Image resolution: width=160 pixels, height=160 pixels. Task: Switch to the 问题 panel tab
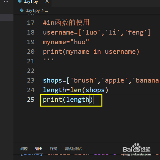pyautogui.click(x=24, y=149)
